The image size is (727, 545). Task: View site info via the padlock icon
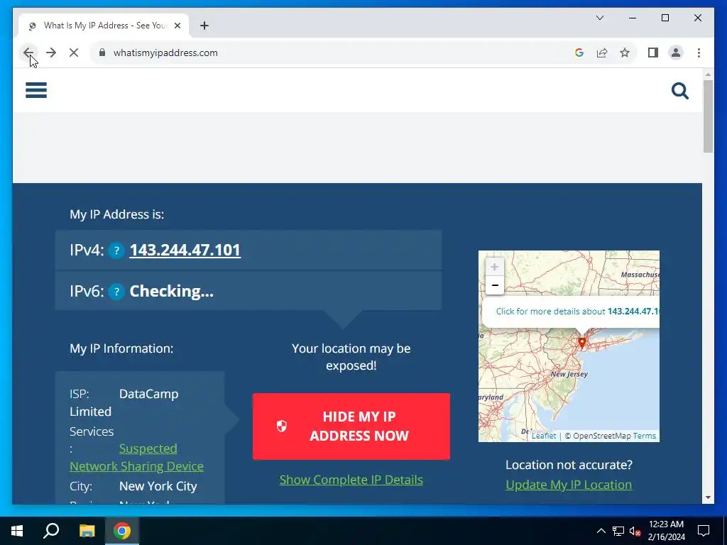[102, 53]
